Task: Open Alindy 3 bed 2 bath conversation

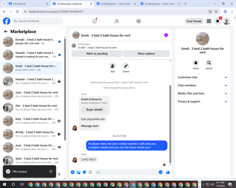Action: click(32, 134)
